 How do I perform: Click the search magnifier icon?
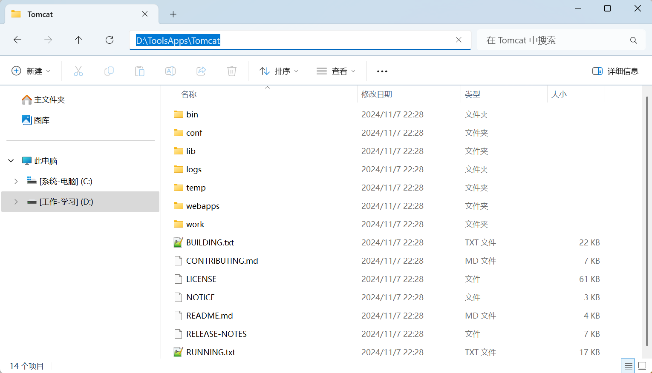[x=634, y=40]
